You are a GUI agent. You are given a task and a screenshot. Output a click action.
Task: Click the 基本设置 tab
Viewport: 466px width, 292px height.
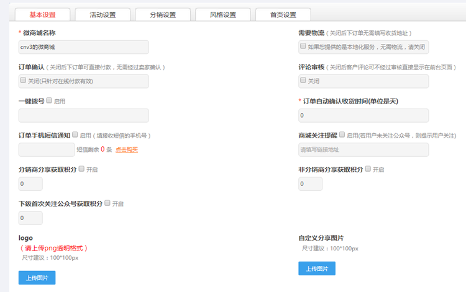click(42, 14)
